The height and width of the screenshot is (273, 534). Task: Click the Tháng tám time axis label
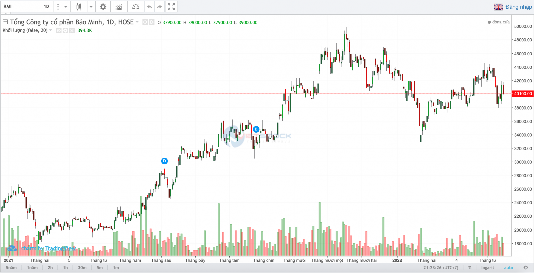point(229,260)
